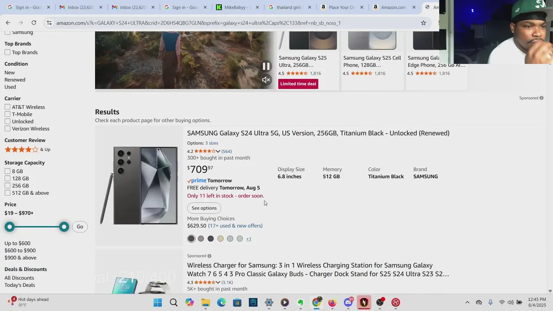This screenshot has height=311, width=553.
Task: Unmute the sponsored video speaker icon
Action: coord(266,80)
